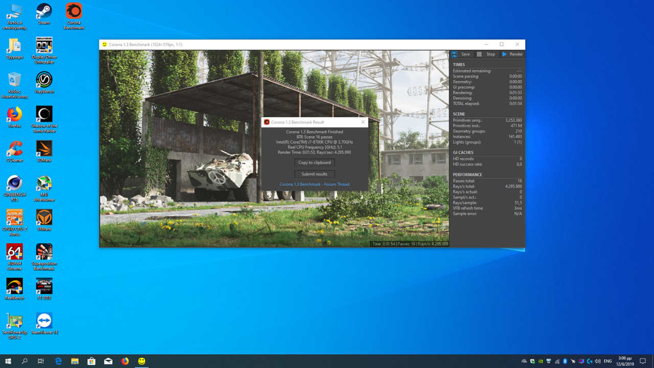Click the 'Instances:' value 141.493
654x368 pixels.
tap(515, 137)
